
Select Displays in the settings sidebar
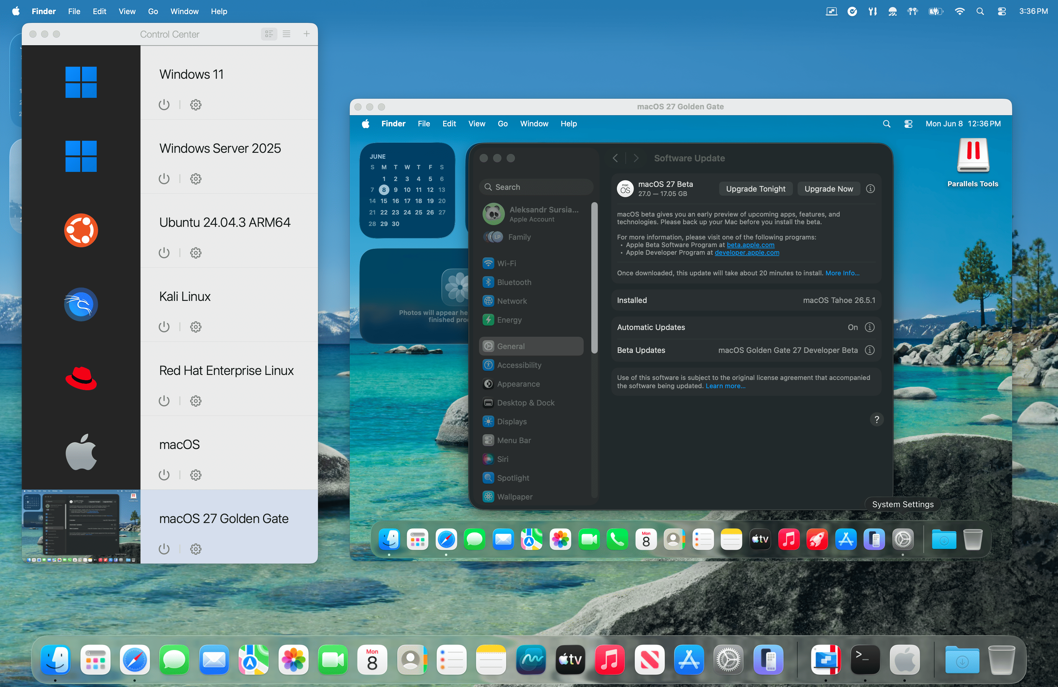tap(532, 421)
